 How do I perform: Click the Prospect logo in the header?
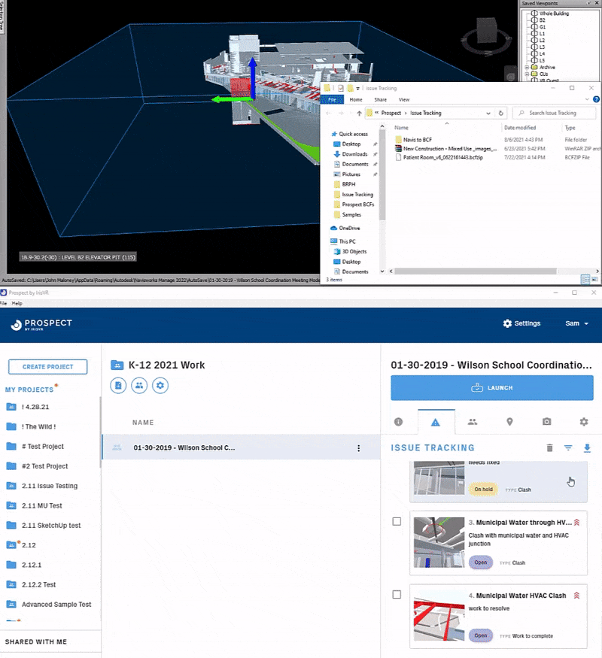coord(41,324)
